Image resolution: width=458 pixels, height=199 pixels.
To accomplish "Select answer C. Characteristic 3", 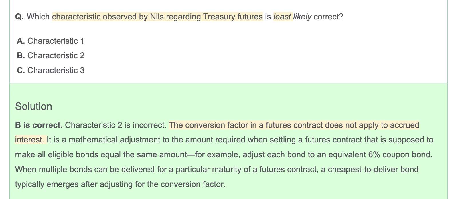I will 51,70.
